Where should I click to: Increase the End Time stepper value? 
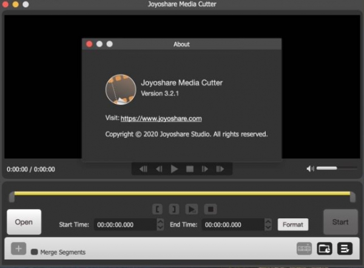point(268,221)
